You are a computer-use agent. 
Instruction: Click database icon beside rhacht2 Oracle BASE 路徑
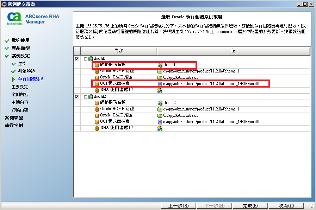[x=97, y=116]
